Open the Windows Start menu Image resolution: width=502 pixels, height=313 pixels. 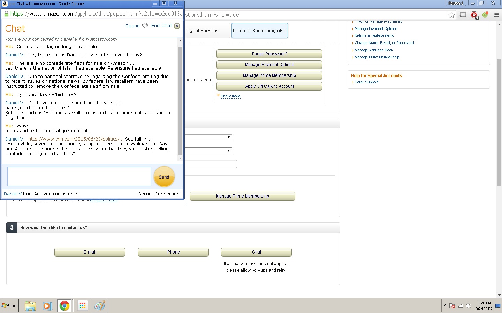pos(9,306)
